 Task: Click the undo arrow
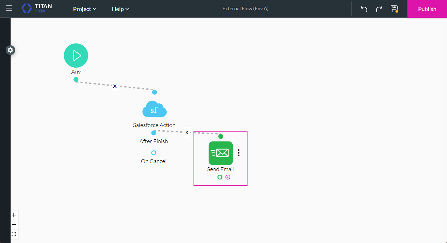[x=364, y=9]
